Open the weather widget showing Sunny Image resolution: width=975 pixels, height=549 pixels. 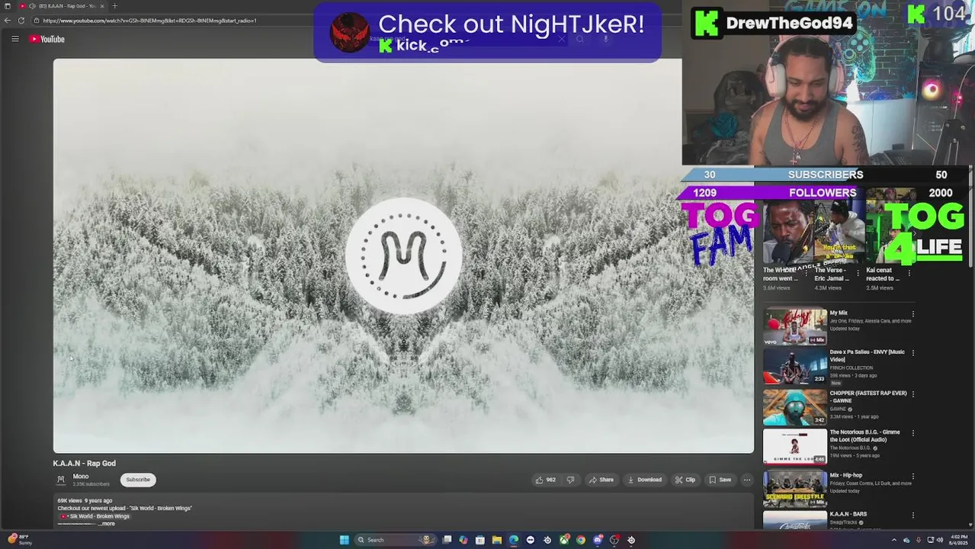[x=18, y=540]
